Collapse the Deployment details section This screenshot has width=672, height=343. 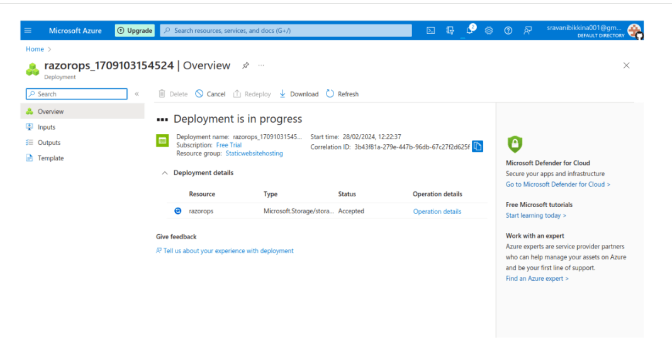click(x=165, y=173)
